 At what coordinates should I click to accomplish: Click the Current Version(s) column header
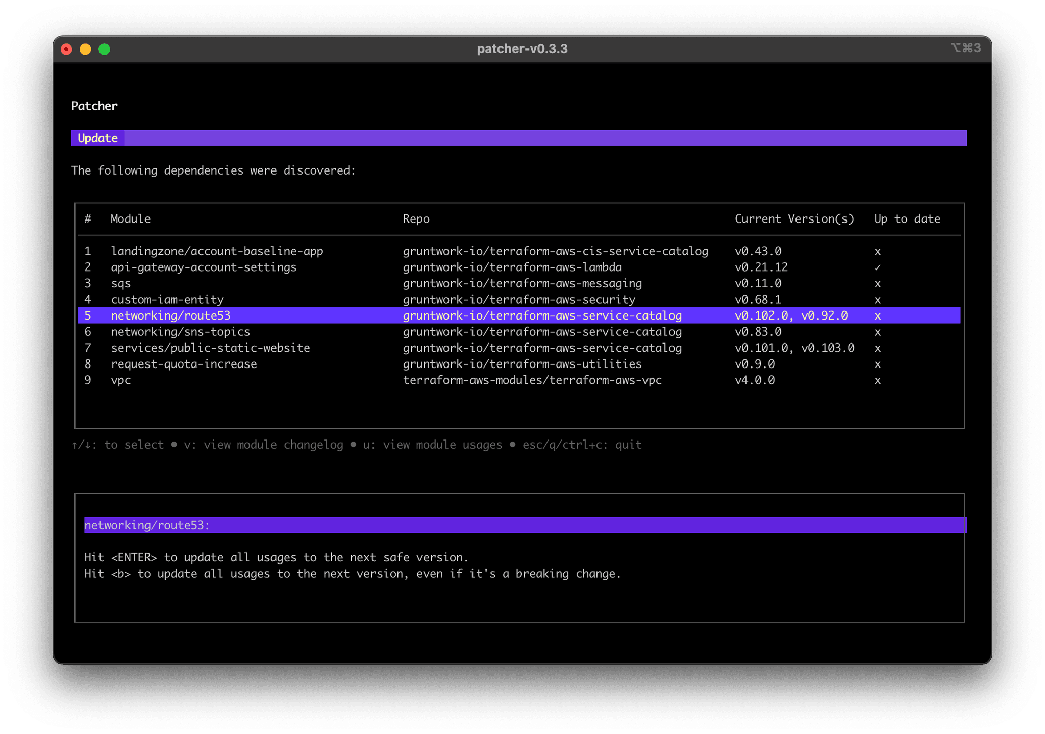pyautogui.click(x=794, y=219)
